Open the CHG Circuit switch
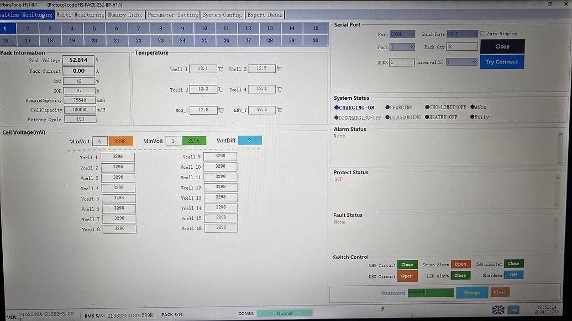 407,264
